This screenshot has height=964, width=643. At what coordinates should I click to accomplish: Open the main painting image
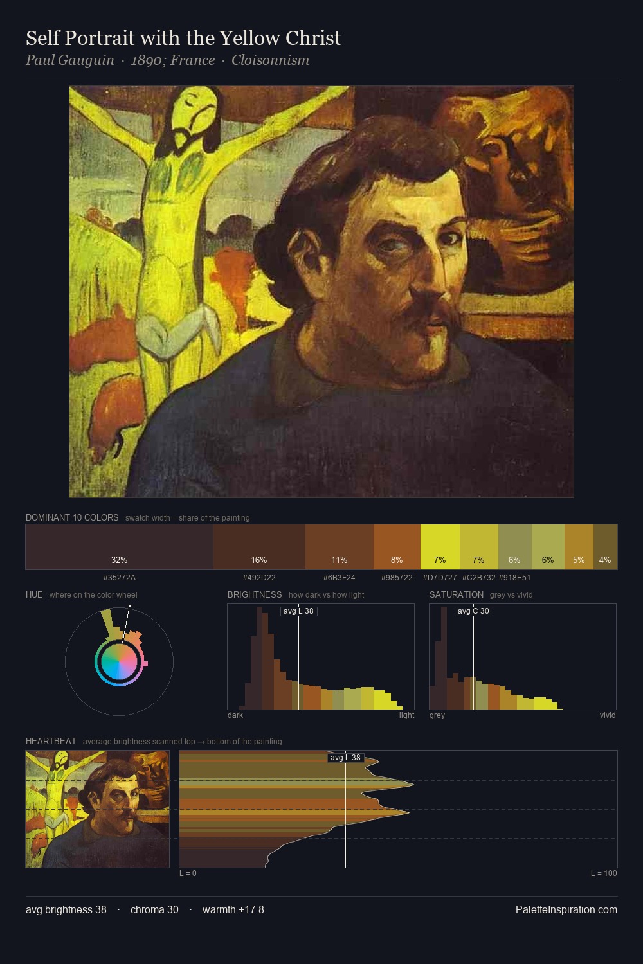(321, 292)
